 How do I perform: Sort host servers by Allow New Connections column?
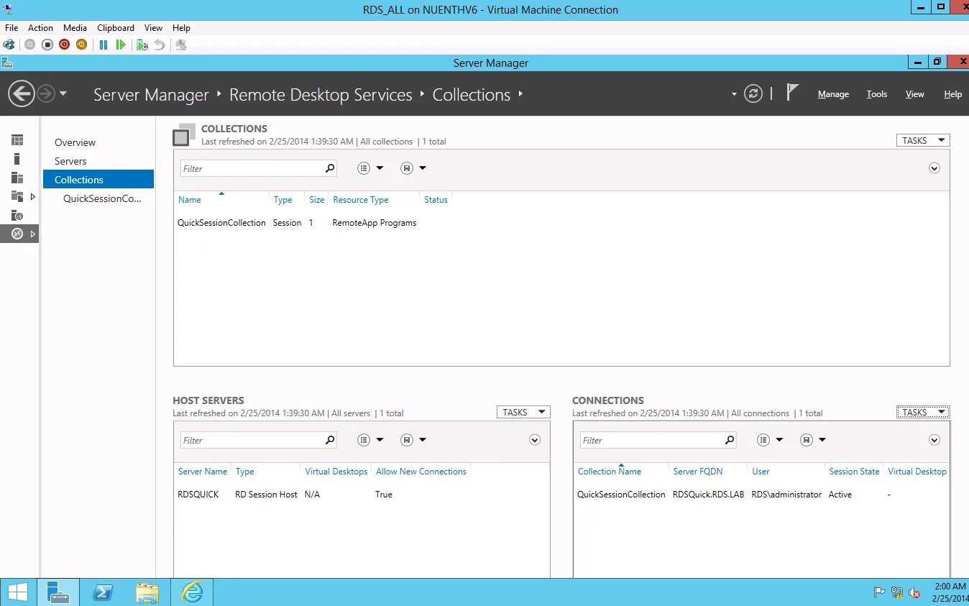coord(421,472)
